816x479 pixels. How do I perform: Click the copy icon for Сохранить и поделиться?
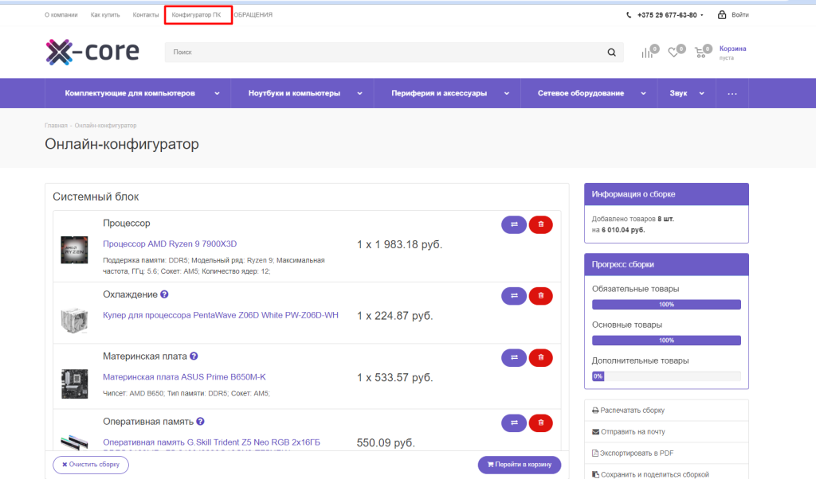point(595,474)
